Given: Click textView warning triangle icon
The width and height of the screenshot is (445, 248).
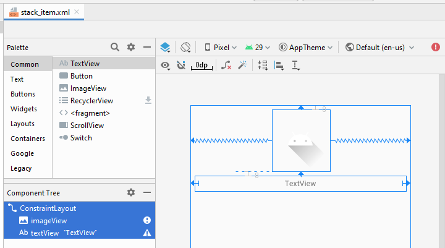Looking at the screenshot, I should pos(147,233).
